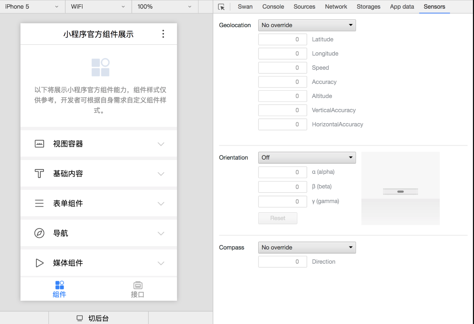Click the Reset button under gamma field

pos(278,218)
